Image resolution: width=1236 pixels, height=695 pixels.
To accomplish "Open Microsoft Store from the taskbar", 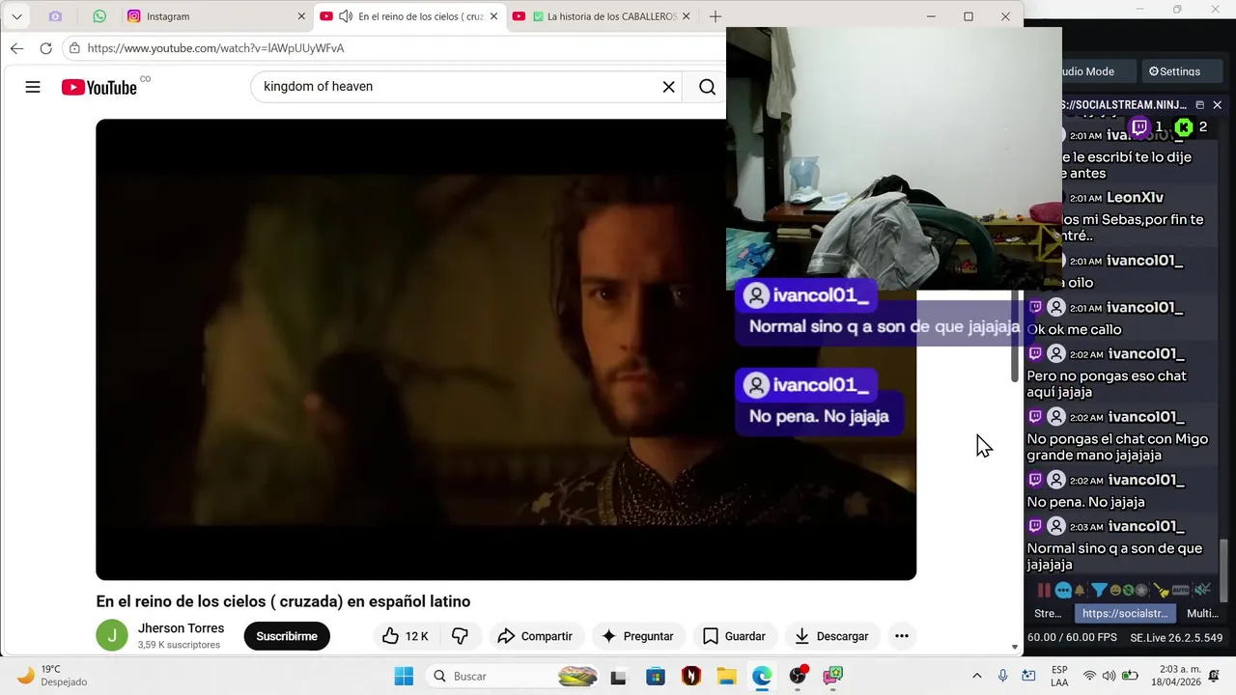I will point(656,676).
